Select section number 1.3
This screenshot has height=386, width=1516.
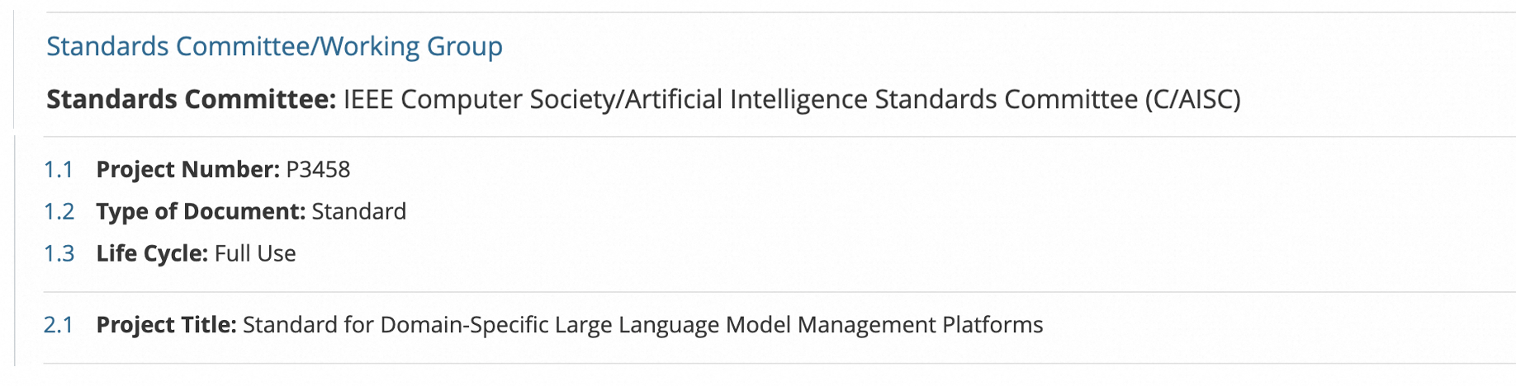[59, 253]
